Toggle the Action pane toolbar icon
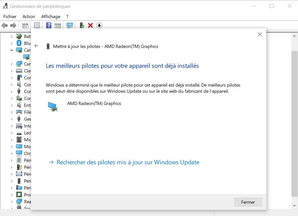Image resolution: width=298 pixels, height=216 pixels. click(58, 26)
